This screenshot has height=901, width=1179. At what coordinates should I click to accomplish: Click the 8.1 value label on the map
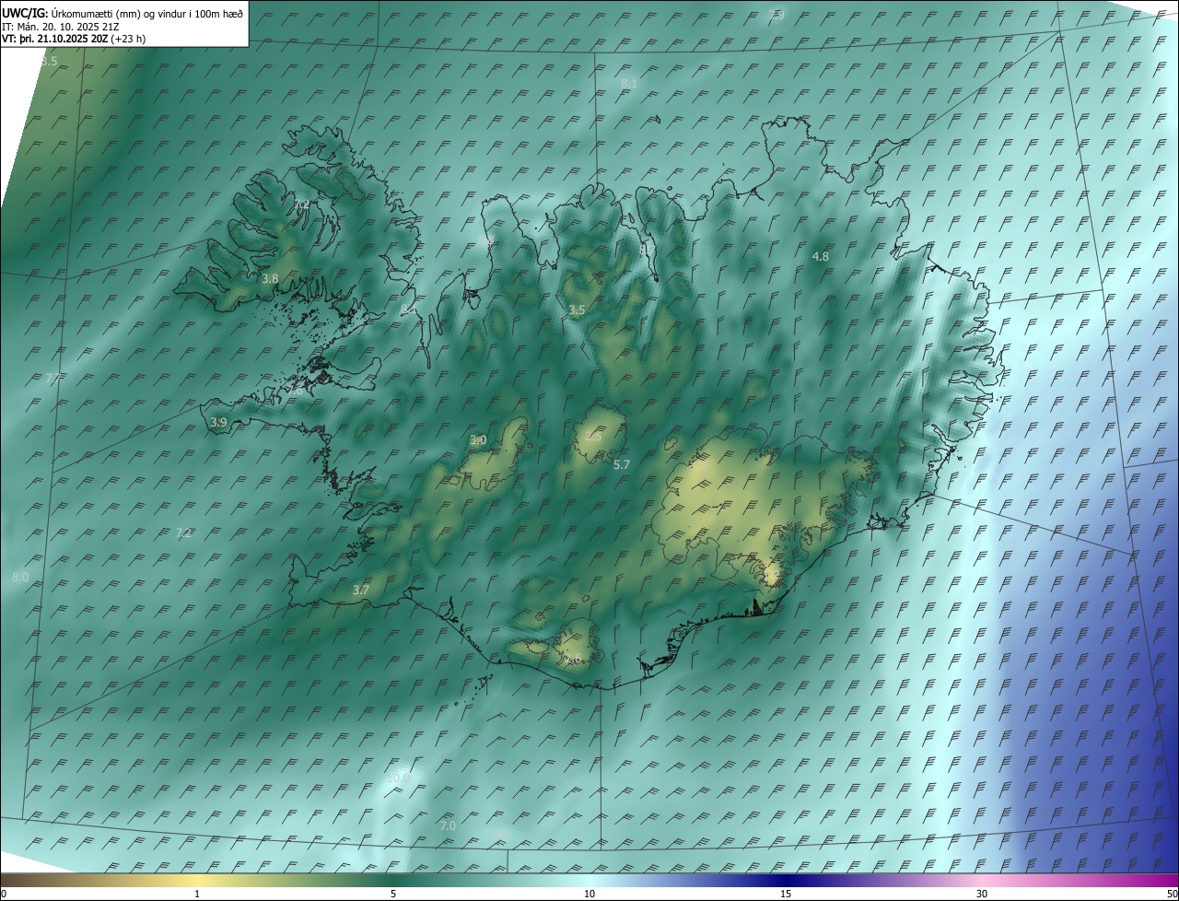tap(629, 83)
